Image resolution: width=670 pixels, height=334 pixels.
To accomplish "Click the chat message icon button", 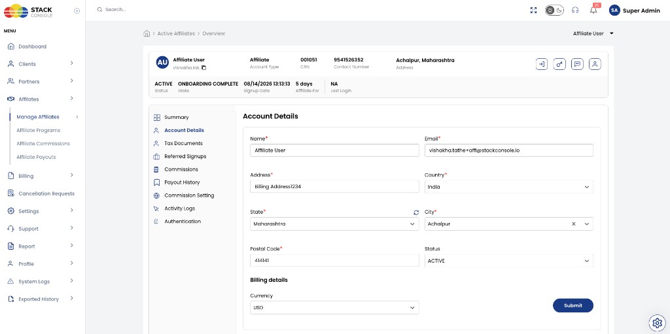I will coord(577,64).
